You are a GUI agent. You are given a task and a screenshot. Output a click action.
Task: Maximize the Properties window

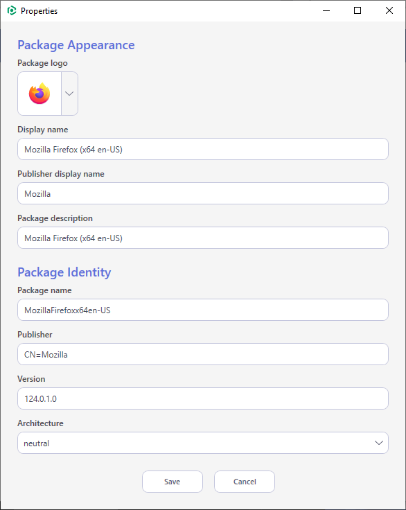tap(358, 10)
